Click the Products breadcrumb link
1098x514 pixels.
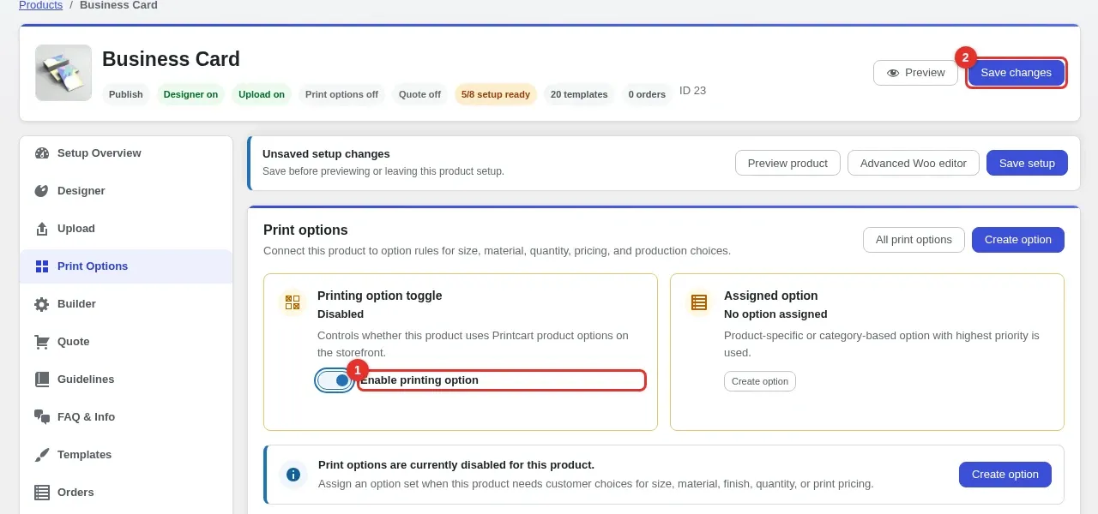tap(40, 5)
